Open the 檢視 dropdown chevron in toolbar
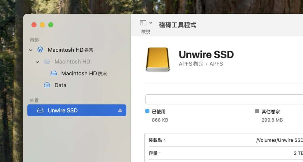 coord(151,23)
